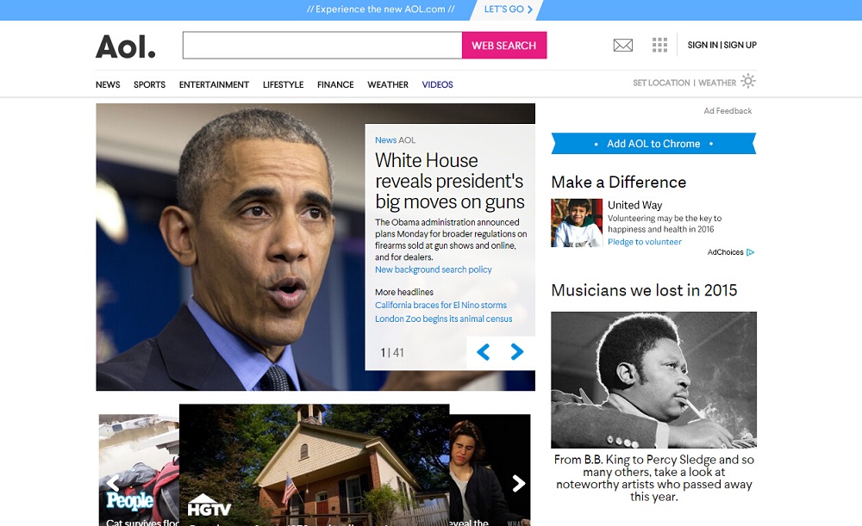Go to previous headline slide arrow
This screenshot has width=862, height=526.
point(484,352)
